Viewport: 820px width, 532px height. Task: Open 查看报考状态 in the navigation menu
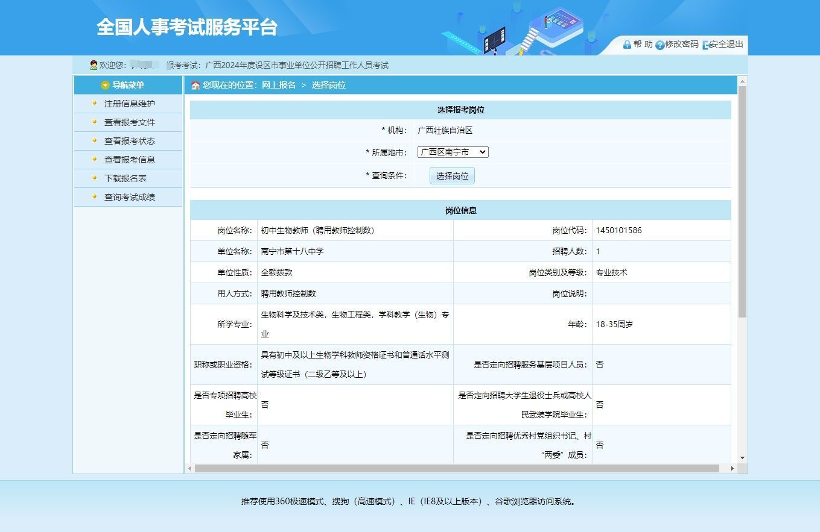tap(130, 141)
